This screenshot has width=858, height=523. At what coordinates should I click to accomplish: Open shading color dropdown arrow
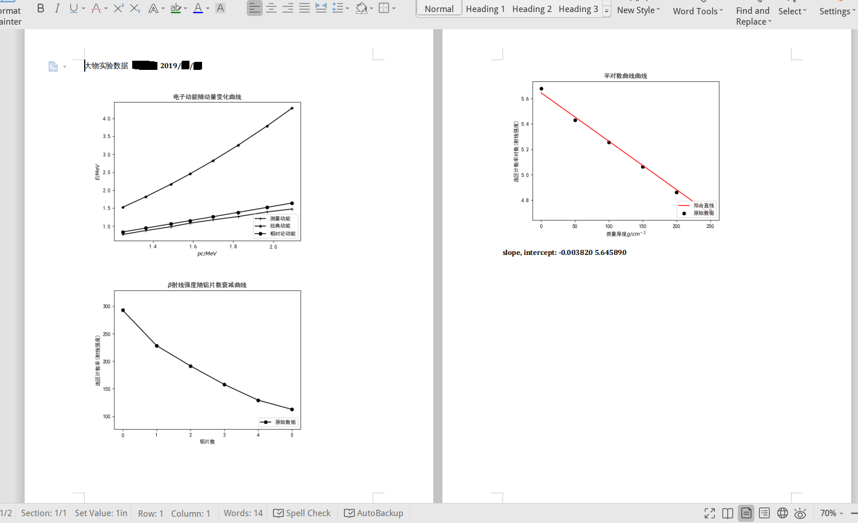(x=371, y=9)
